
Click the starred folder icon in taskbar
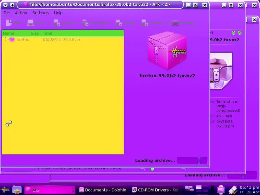(17, 190)
